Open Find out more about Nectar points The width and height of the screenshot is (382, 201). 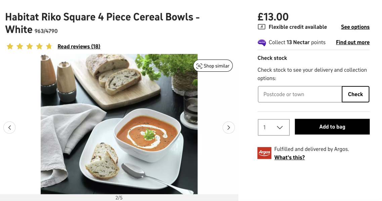coord(352,42)
